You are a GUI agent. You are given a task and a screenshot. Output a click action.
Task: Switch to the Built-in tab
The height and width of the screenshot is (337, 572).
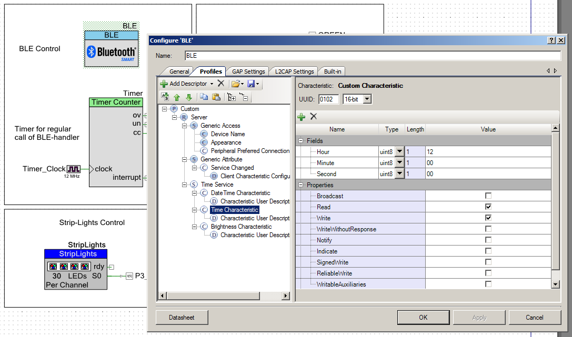point(333,72)
